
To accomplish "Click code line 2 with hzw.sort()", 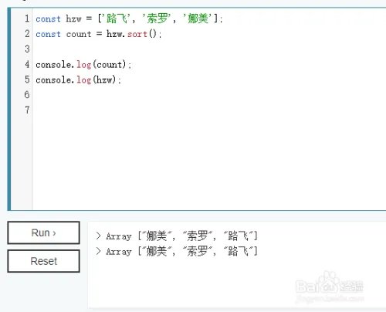I will (99, 34).
